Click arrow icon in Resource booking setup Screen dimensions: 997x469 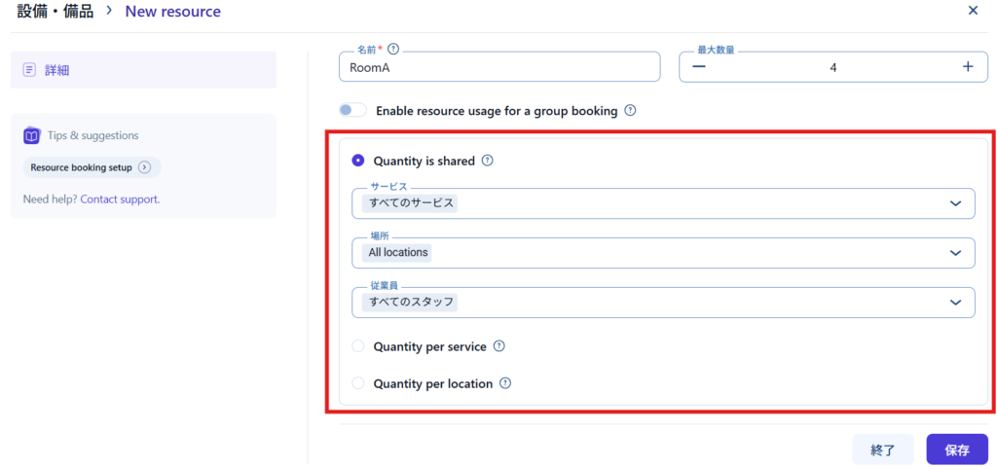click(x=144, y=167)
